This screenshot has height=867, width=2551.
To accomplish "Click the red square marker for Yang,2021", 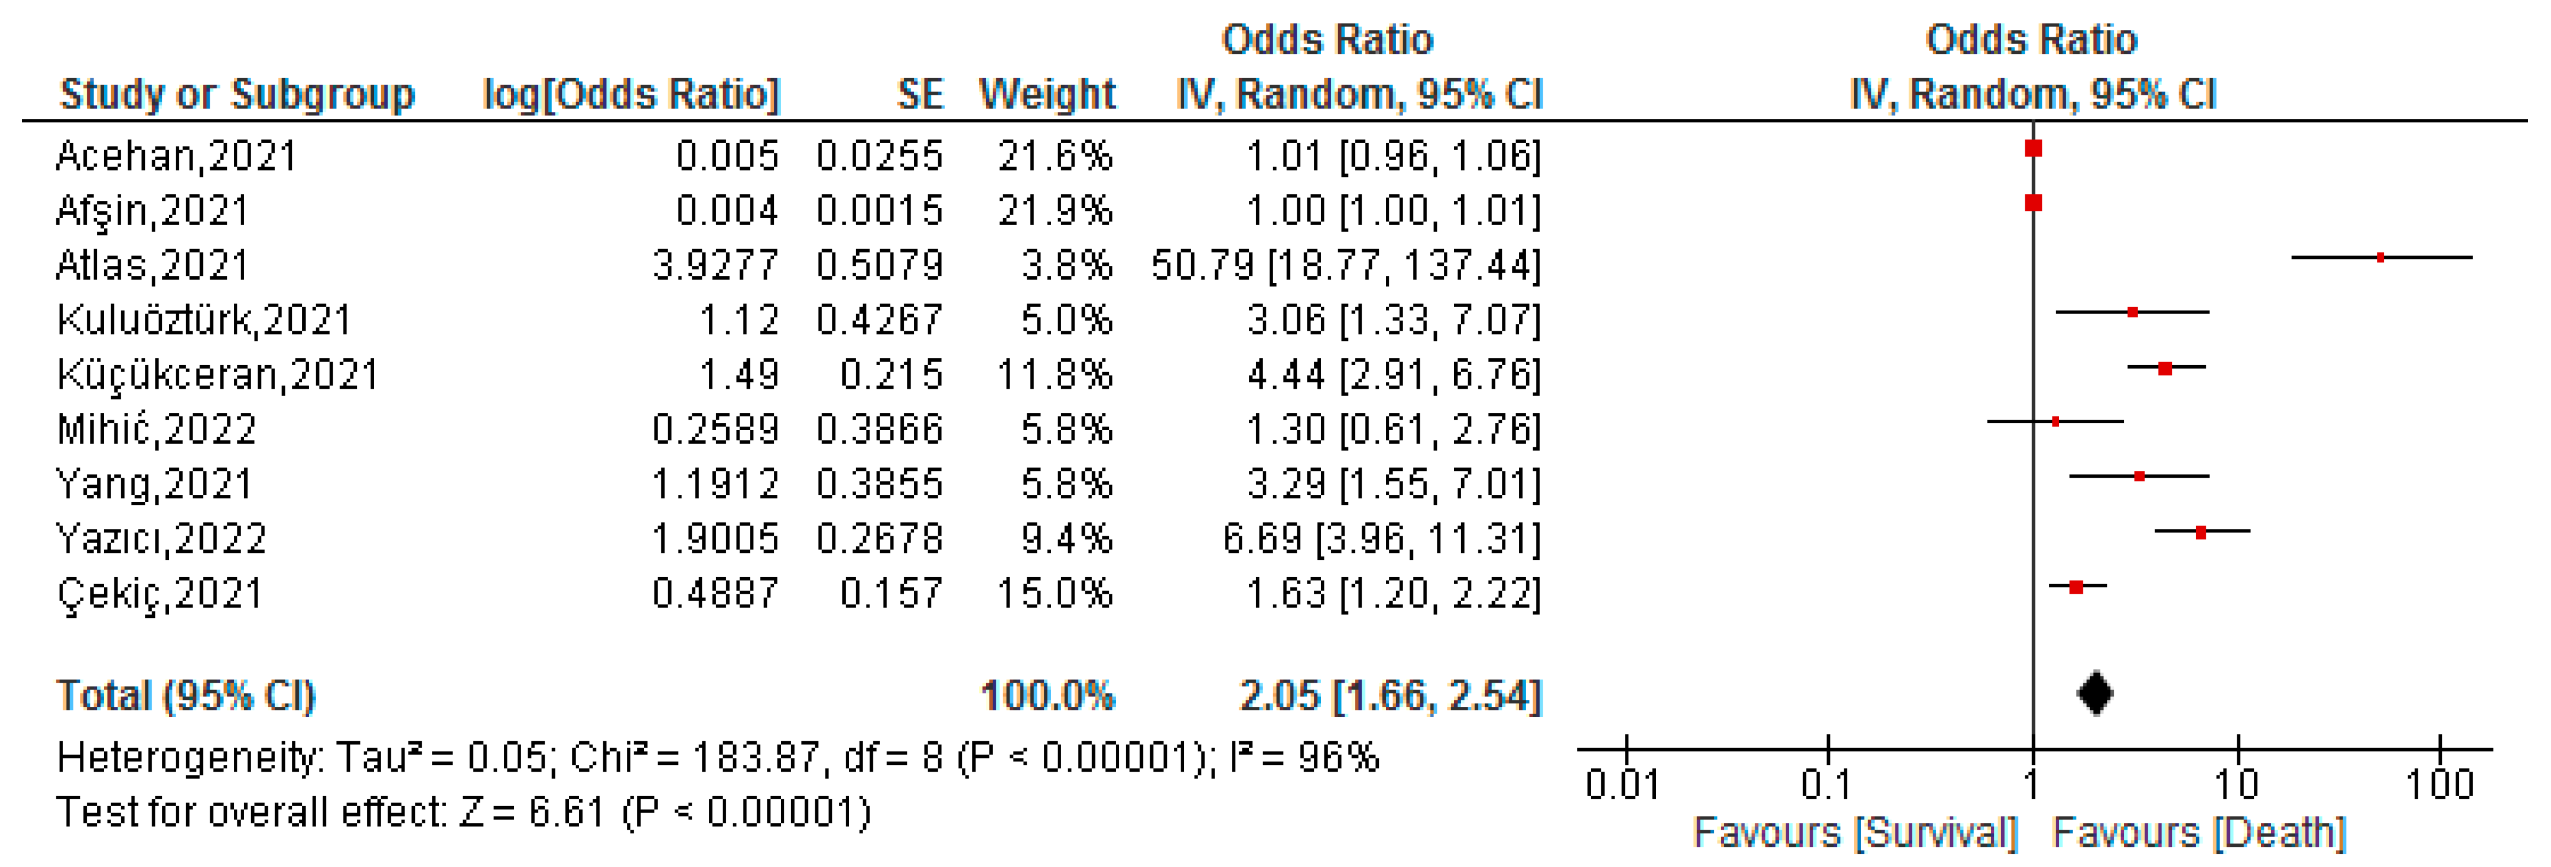I will (2139, 477).
